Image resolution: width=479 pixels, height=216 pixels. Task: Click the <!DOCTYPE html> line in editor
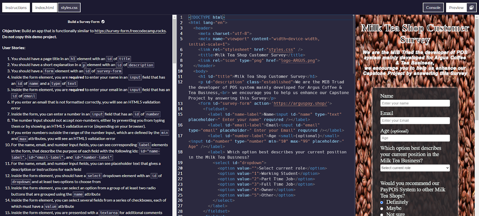207,17
